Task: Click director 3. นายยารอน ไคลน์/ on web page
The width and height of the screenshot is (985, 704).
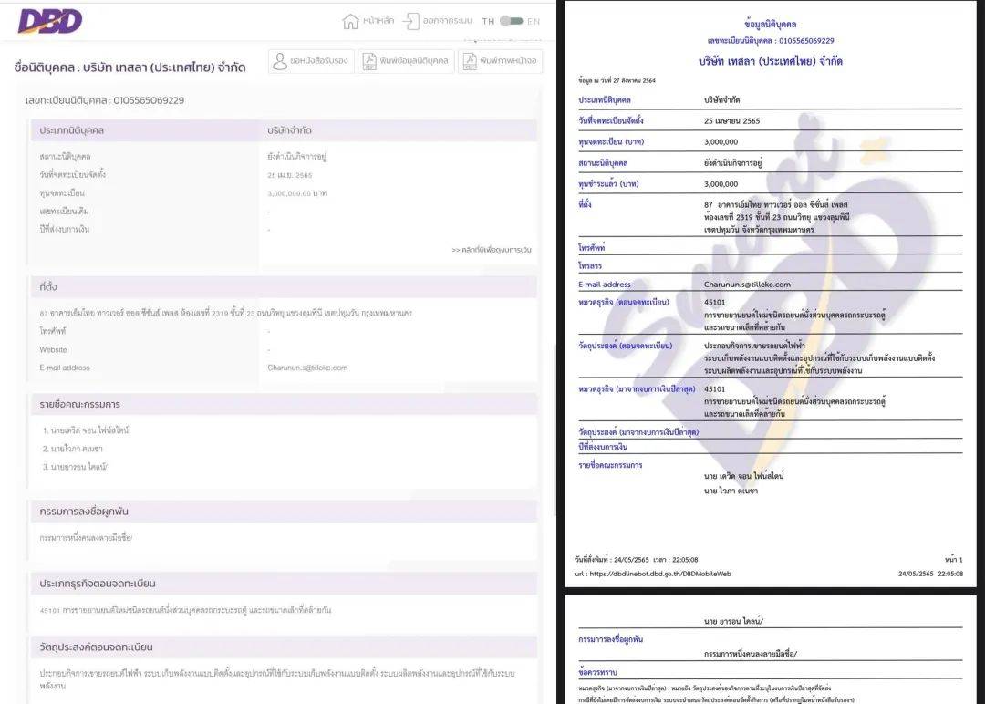Action: click(75, 467)
